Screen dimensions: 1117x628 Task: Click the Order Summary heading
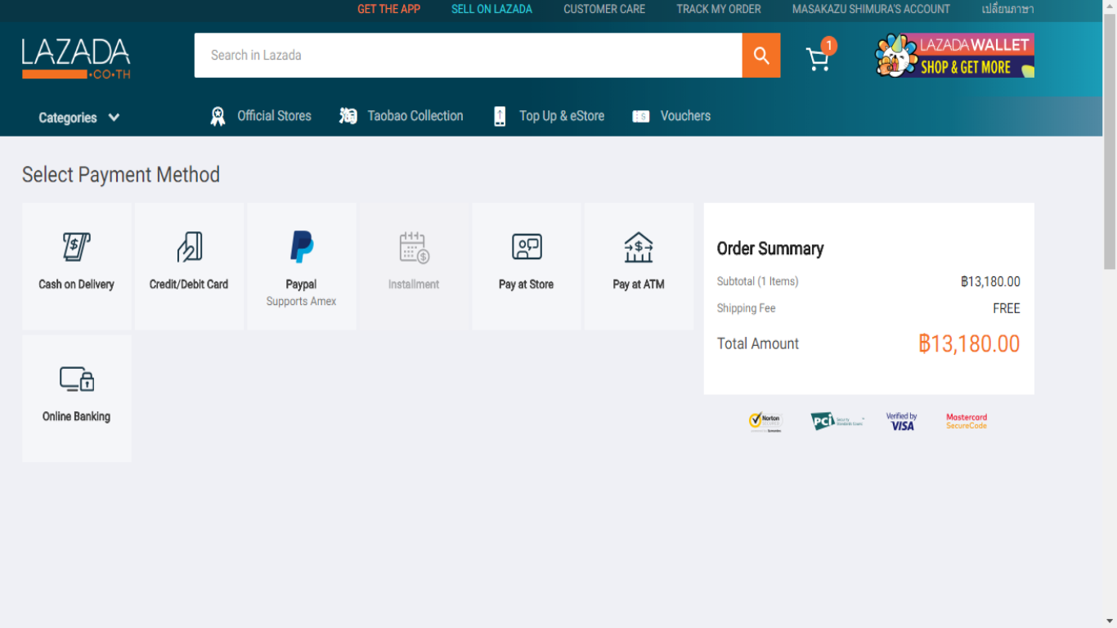click(x=770, y=249)
